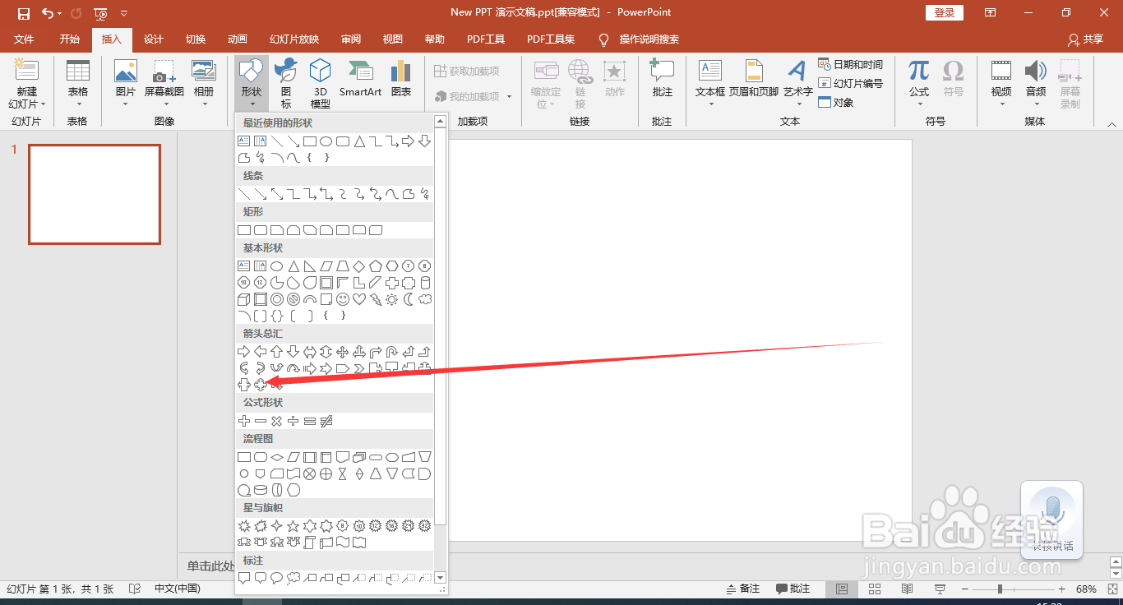
Task: Select the smiley face shape
Action: tap(343, 299)
